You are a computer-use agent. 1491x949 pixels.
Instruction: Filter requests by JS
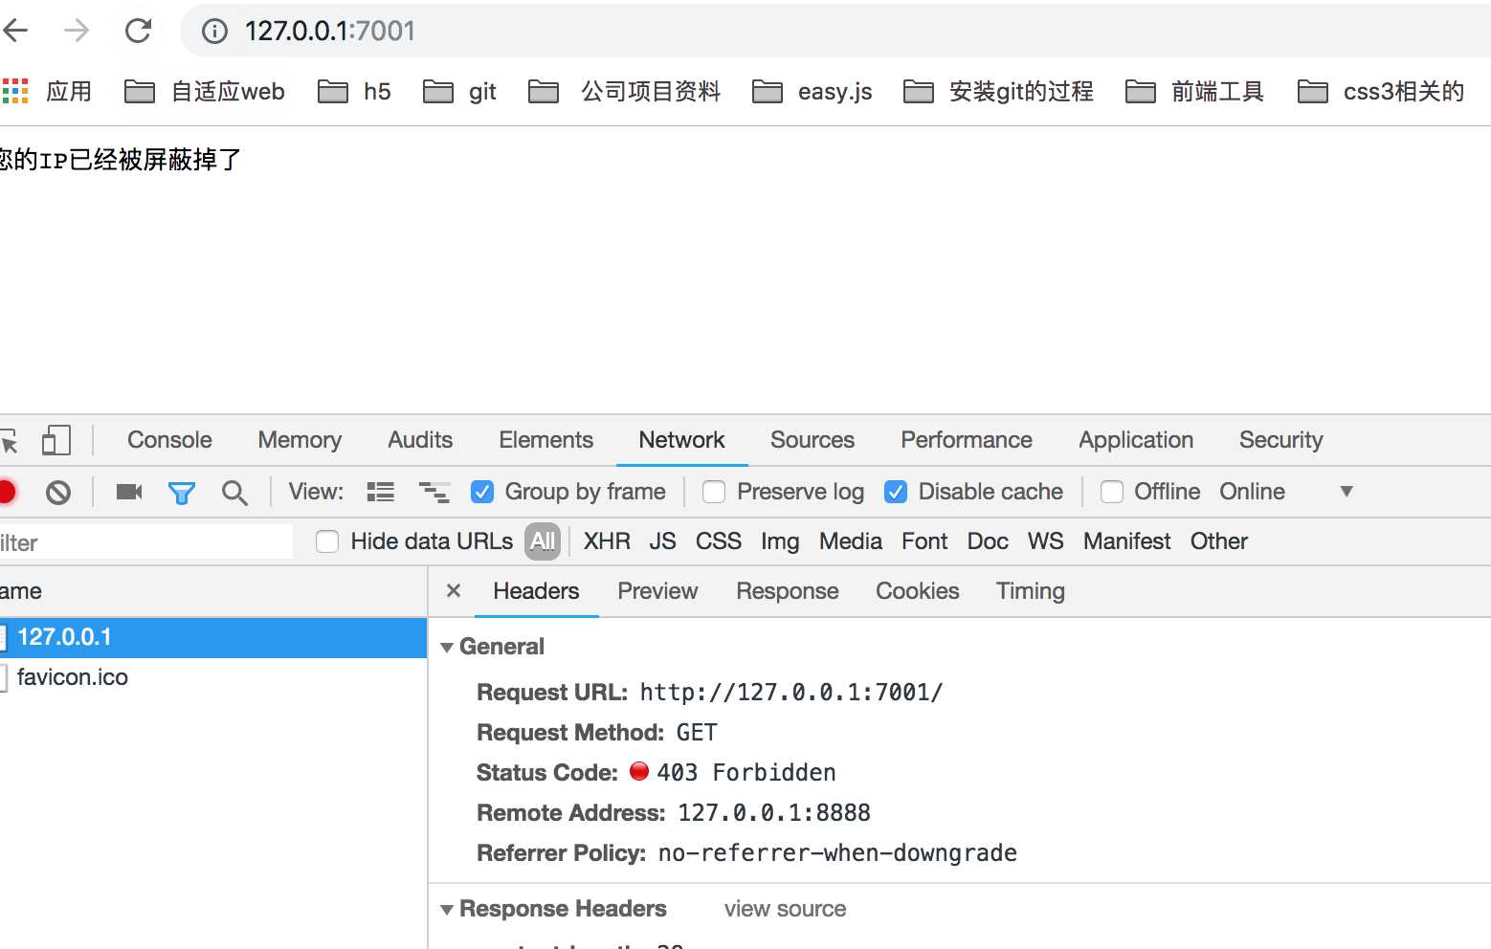point(662,541)
